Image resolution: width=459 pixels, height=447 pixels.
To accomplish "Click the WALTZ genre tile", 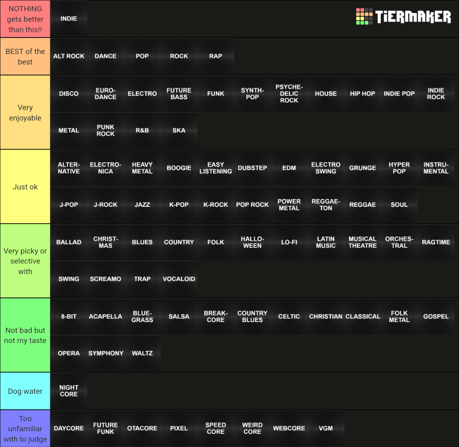I will (x=142, y=353).
